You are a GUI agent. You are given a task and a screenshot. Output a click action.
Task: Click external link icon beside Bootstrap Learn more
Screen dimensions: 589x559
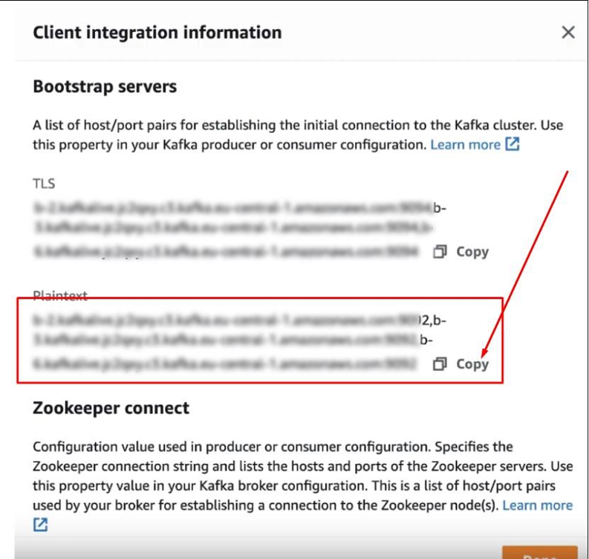click(512, 145)
